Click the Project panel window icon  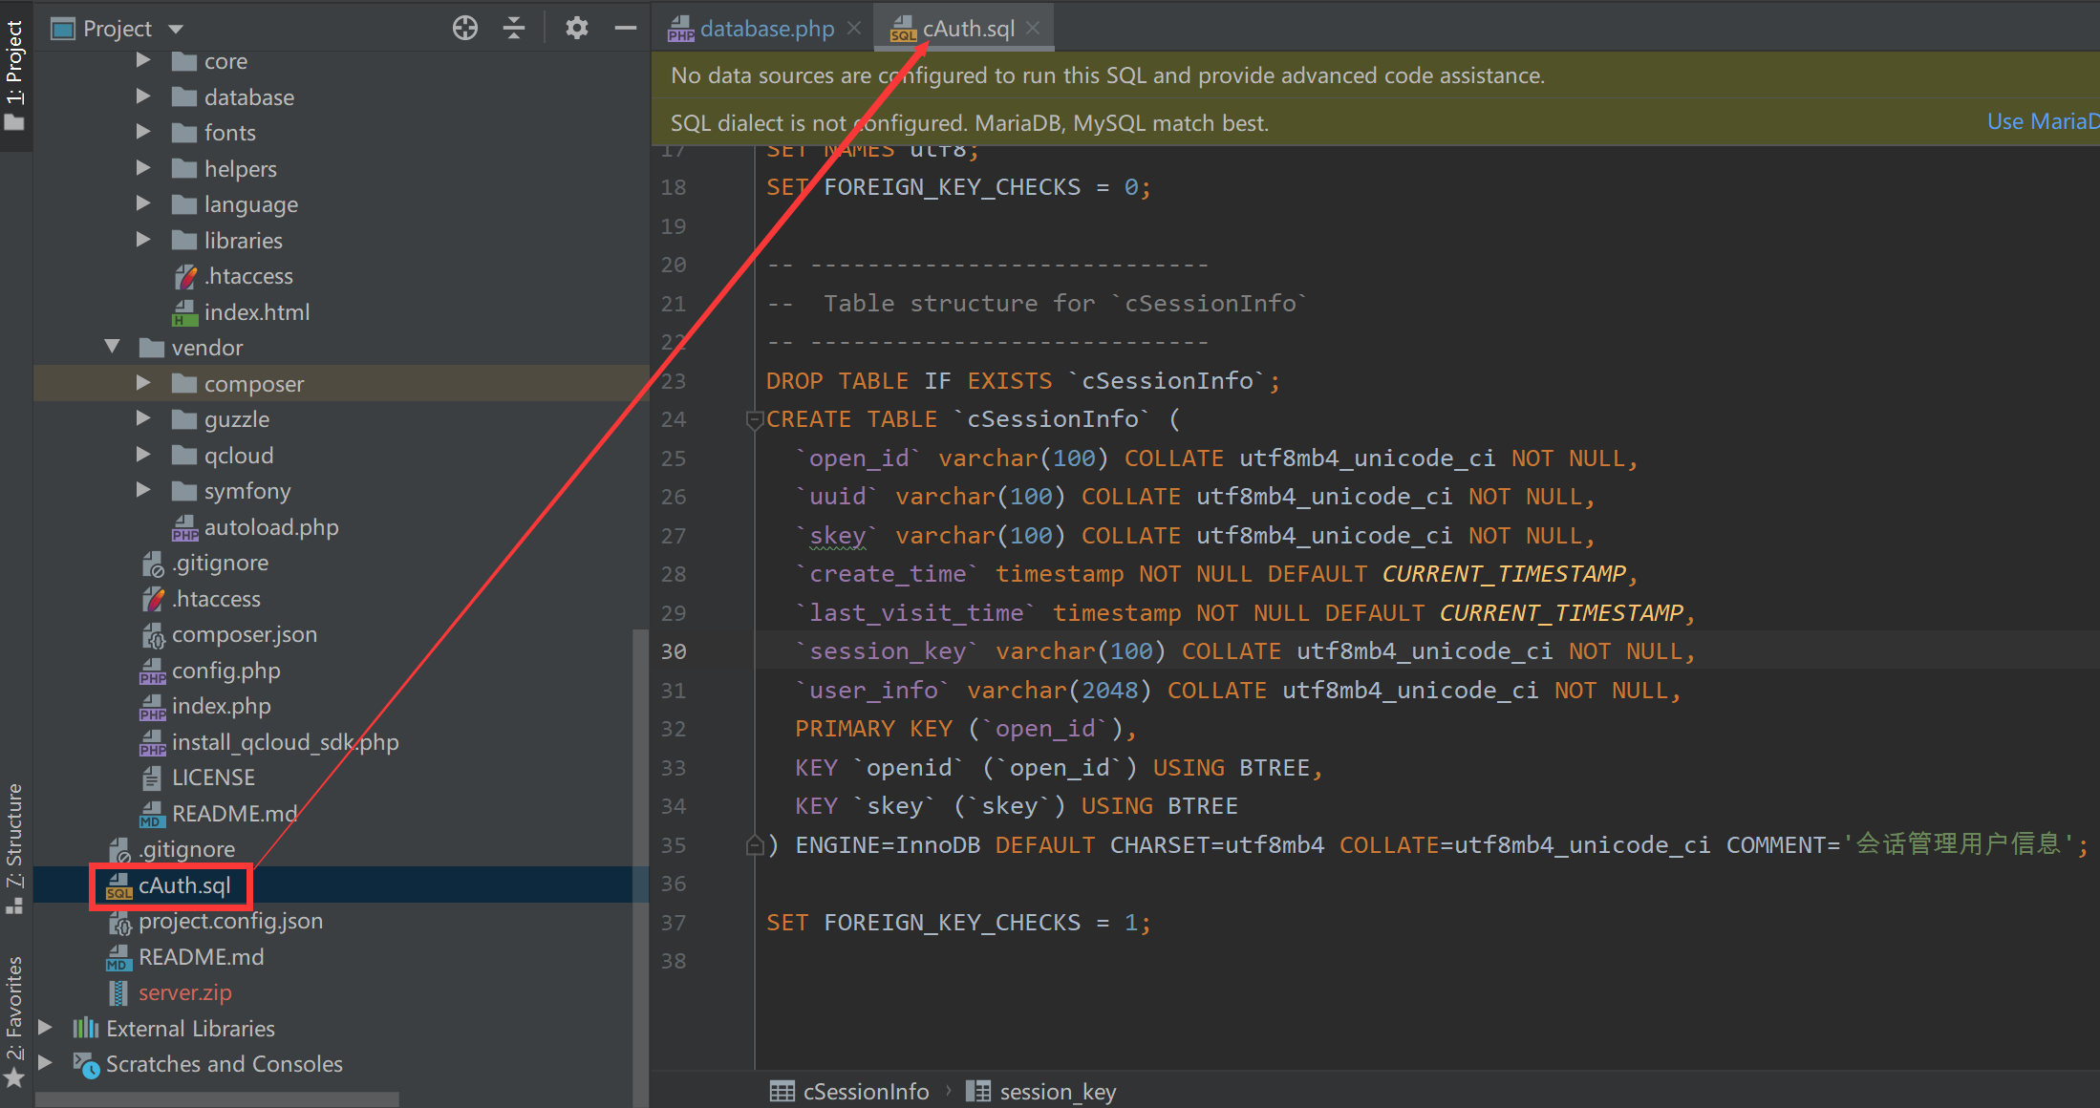[x=62, y=30]
